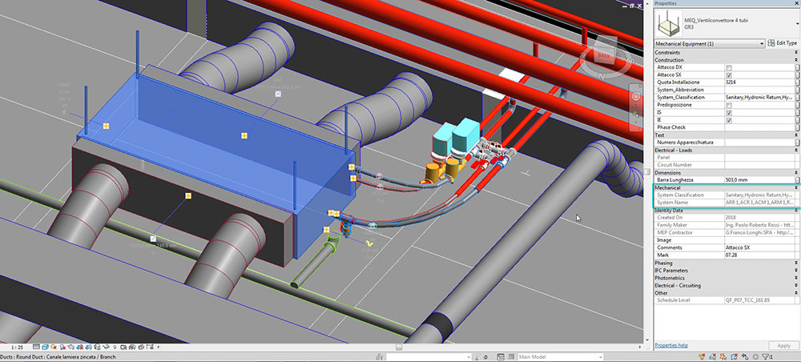Open the Properties help link
Viewport: 801px width, 362px height.
click(671, 345)
